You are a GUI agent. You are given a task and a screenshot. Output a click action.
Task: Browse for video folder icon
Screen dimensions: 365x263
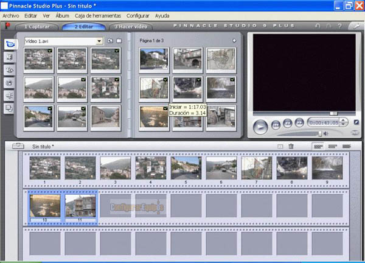tap(119, 41)
